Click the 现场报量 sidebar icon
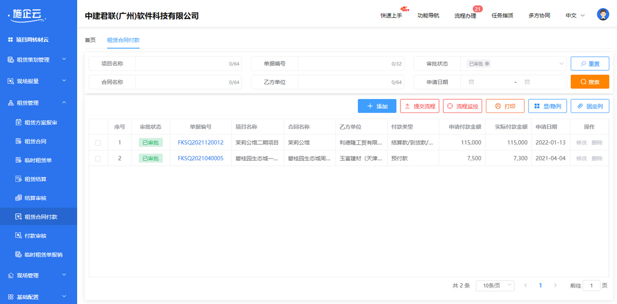Image resolution: width=617 pixels, height=304 pixels. click(11, 81)
